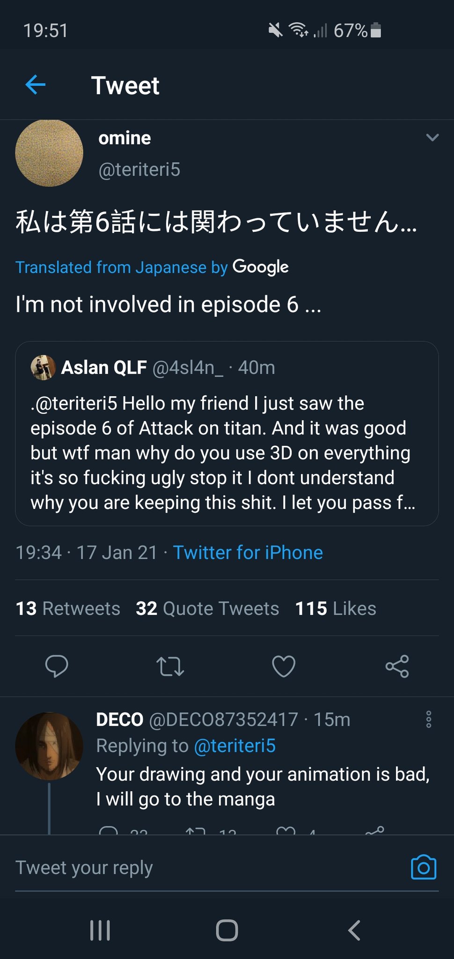Open the three-dot menu on DECO's reply

point(428,719)
